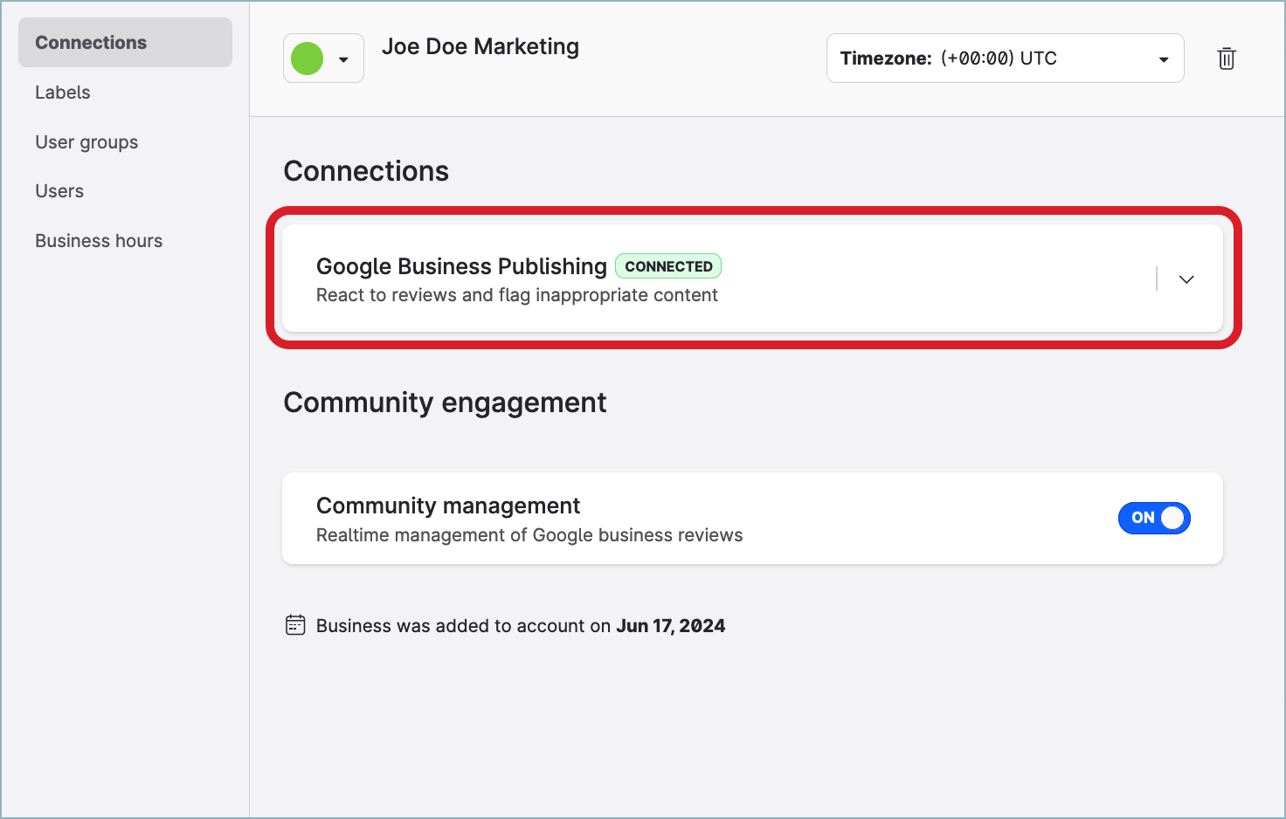Open the caret next to green circle
Screen dimensions: 1286x819
344,59
